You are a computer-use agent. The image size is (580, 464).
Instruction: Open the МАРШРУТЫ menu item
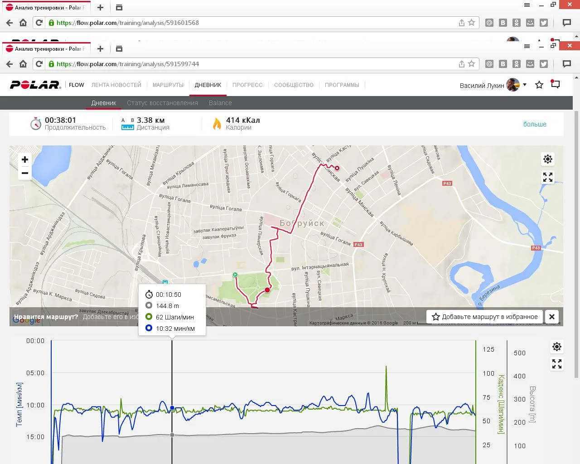(x=168, y=85)
